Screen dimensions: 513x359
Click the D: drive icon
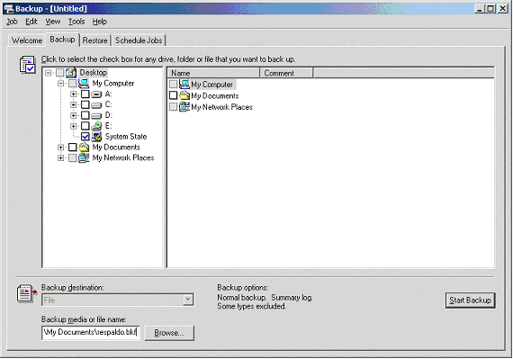pos(96,115)
